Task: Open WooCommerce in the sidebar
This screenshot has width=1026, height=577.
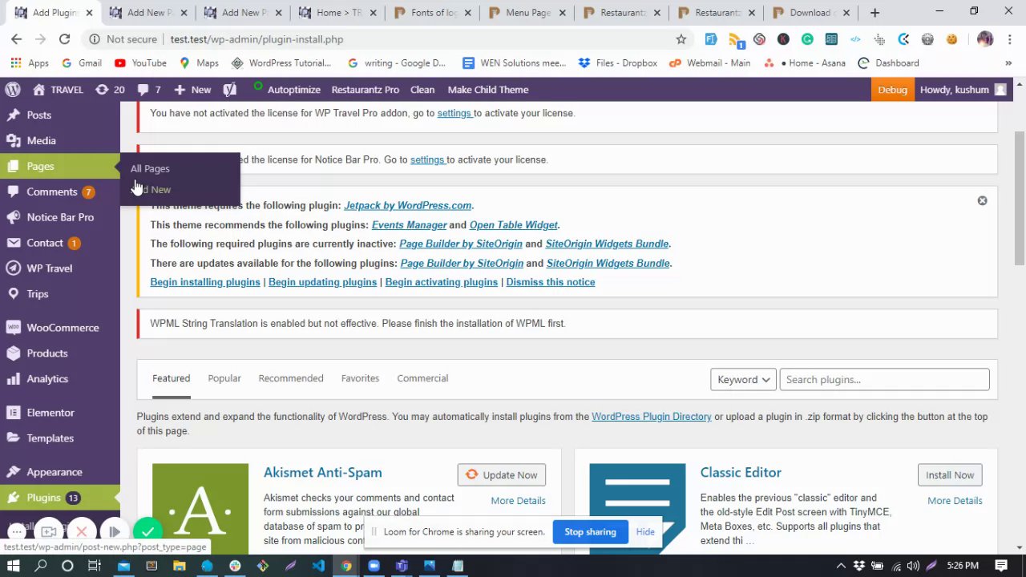Action: click(63, 328)
